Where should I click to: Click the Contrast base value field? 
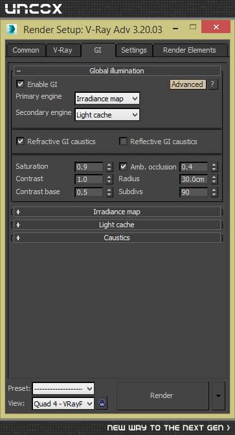(89, 192)
